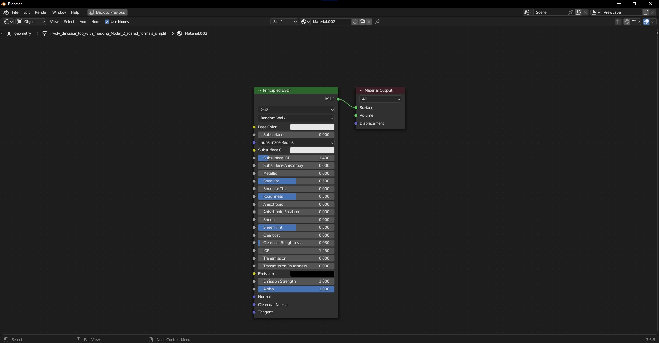Toggle the node snapping magnet icon
The image size is (659, 343).
[626, 22]
